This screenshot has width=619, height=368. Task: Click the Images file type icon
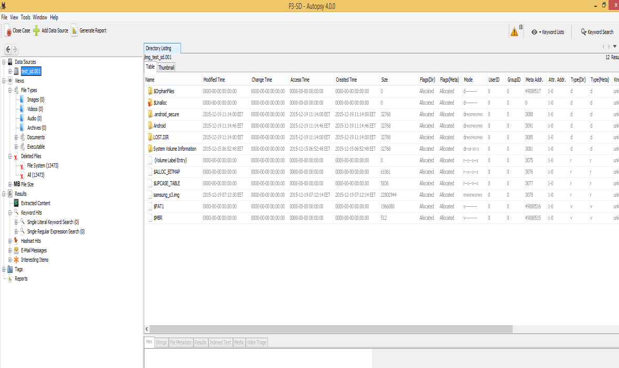[22, 99]
